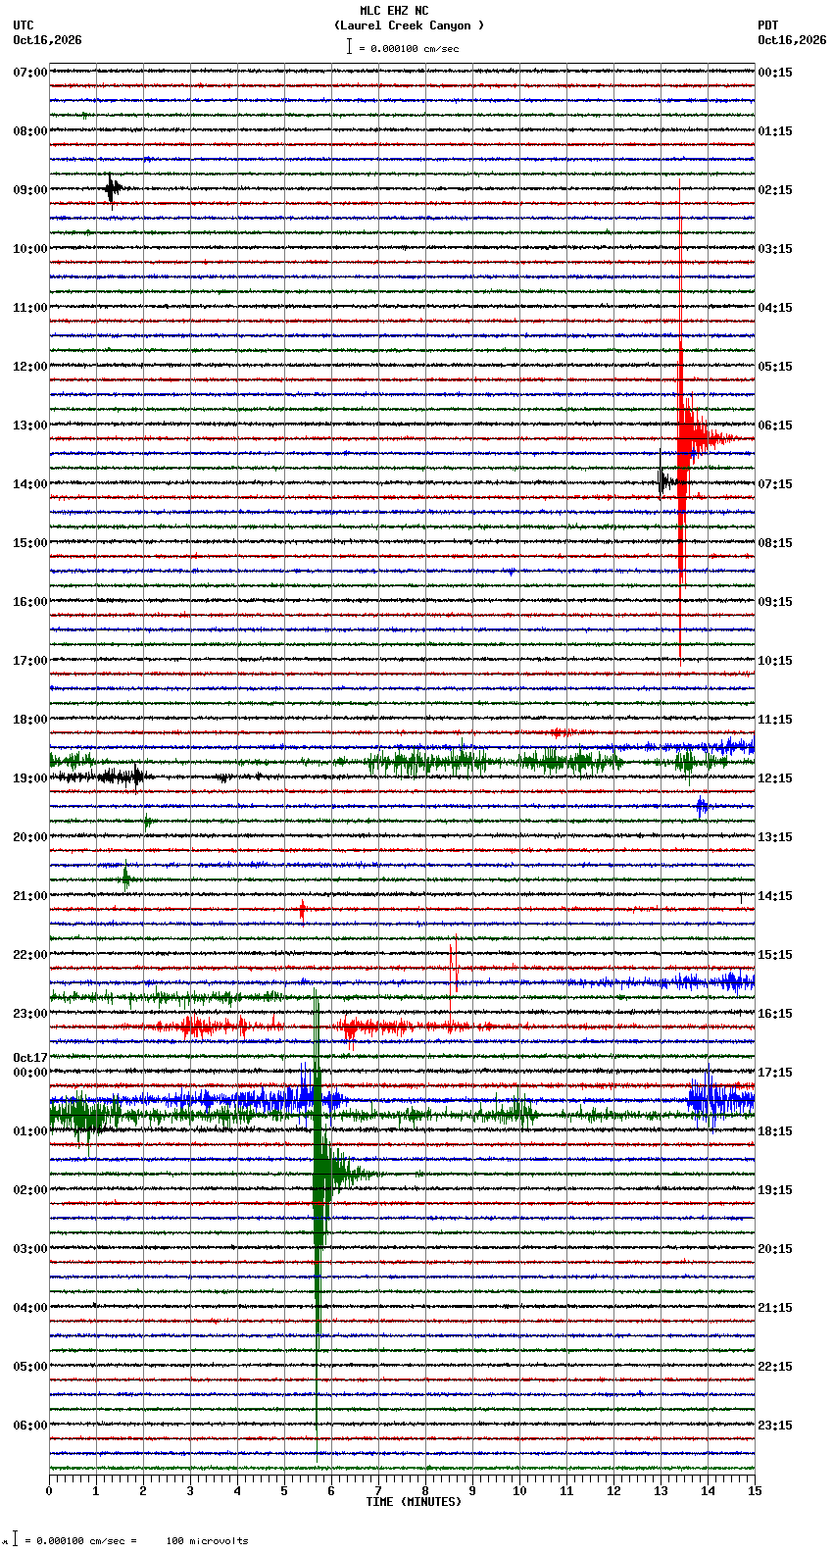Click the 'Oct17' date change label
Viewport: 833px width, 1553px height.
tap(30, 1058)
